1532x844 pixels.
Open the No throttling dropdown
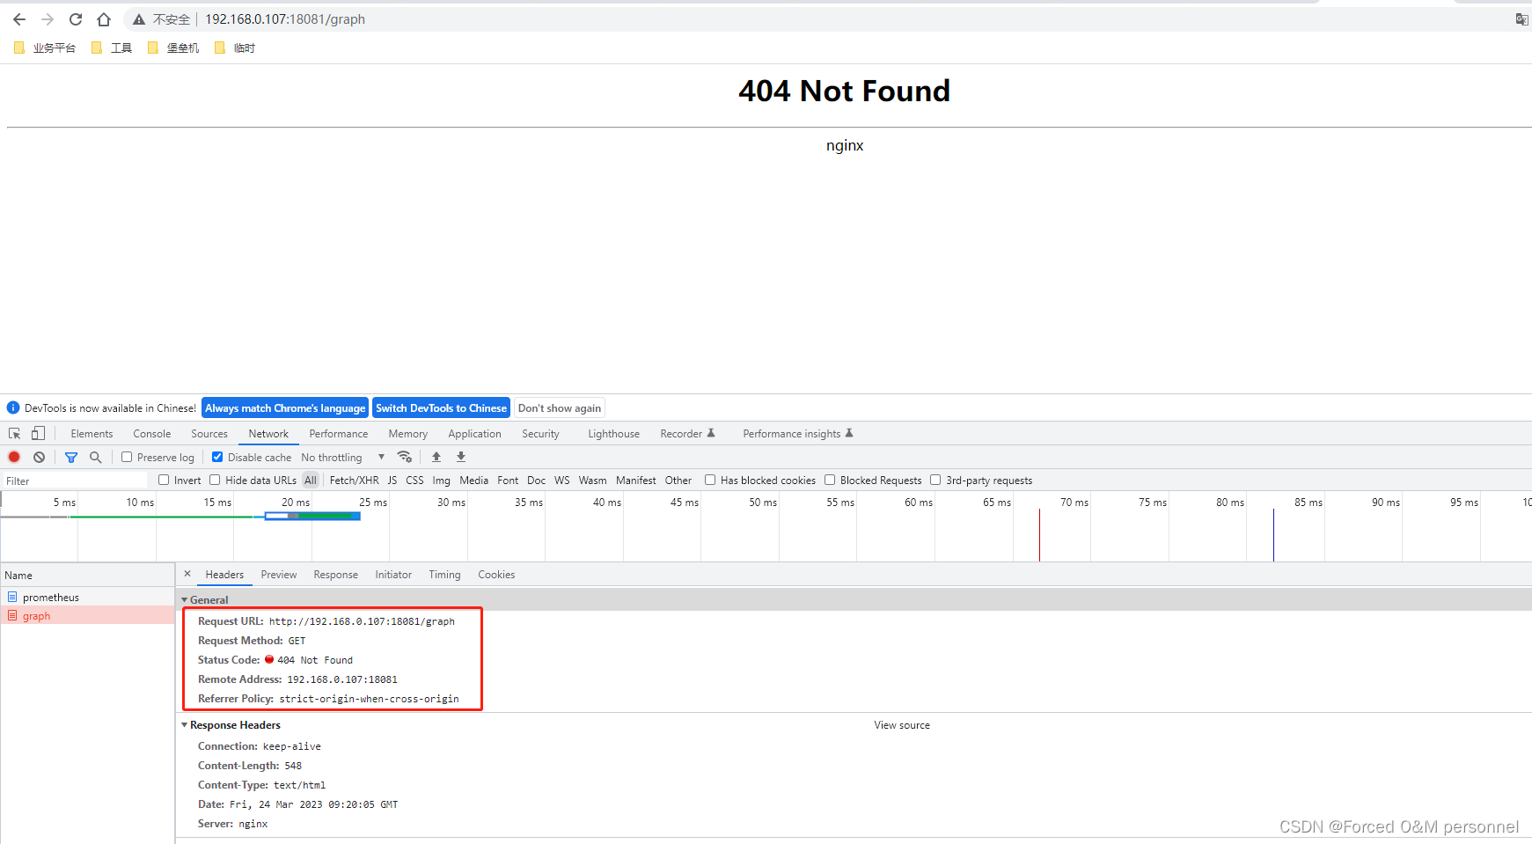coord(343,458)
